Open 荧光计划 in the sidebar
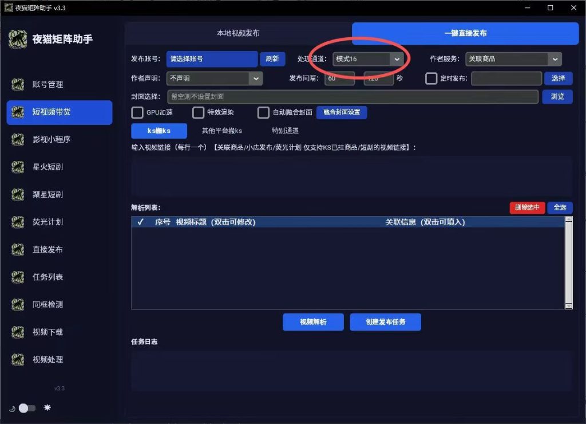Image resolution: width=586 pixels, height=424 pixels. click(x=60, y=222)
